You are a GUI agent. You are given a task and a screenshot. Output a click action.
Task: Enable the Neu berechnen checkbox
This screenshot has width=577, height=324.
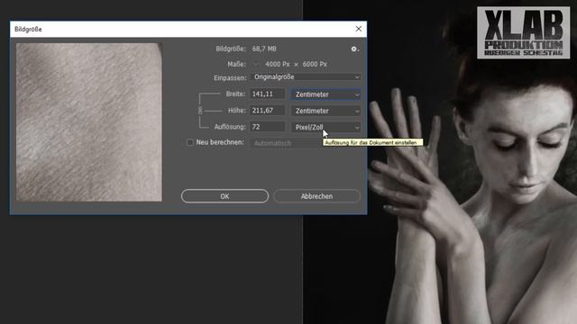click(x=190, y=142)
